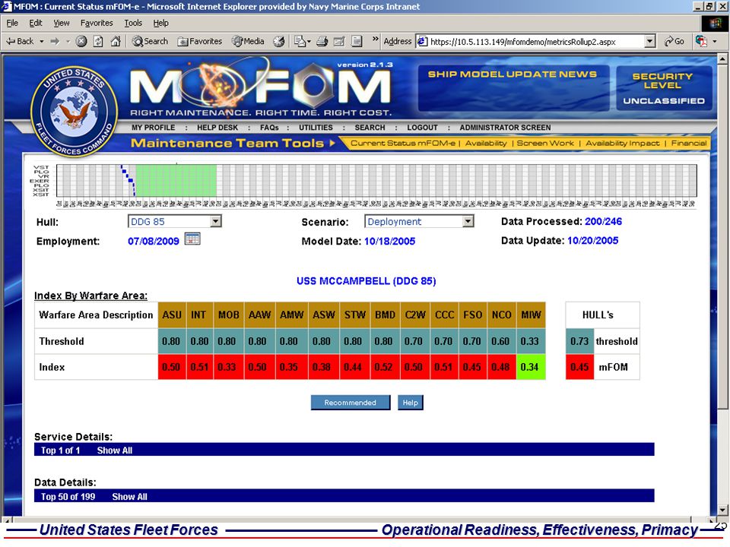Open the ADMINISTRATOR SCREEN link
The image size is (730, 547).
tap(505, 128)
